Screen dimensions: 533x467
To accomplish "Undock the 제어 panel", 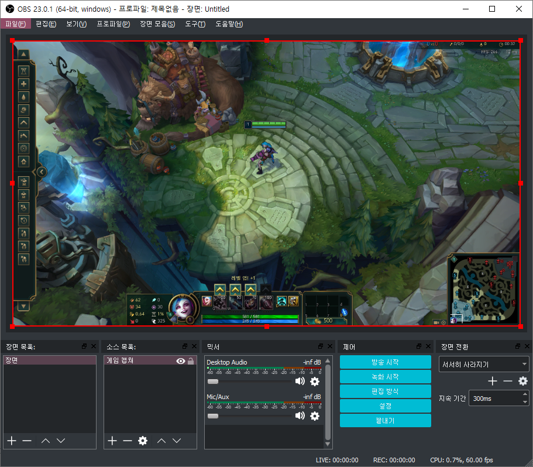I will coord(419,346).
